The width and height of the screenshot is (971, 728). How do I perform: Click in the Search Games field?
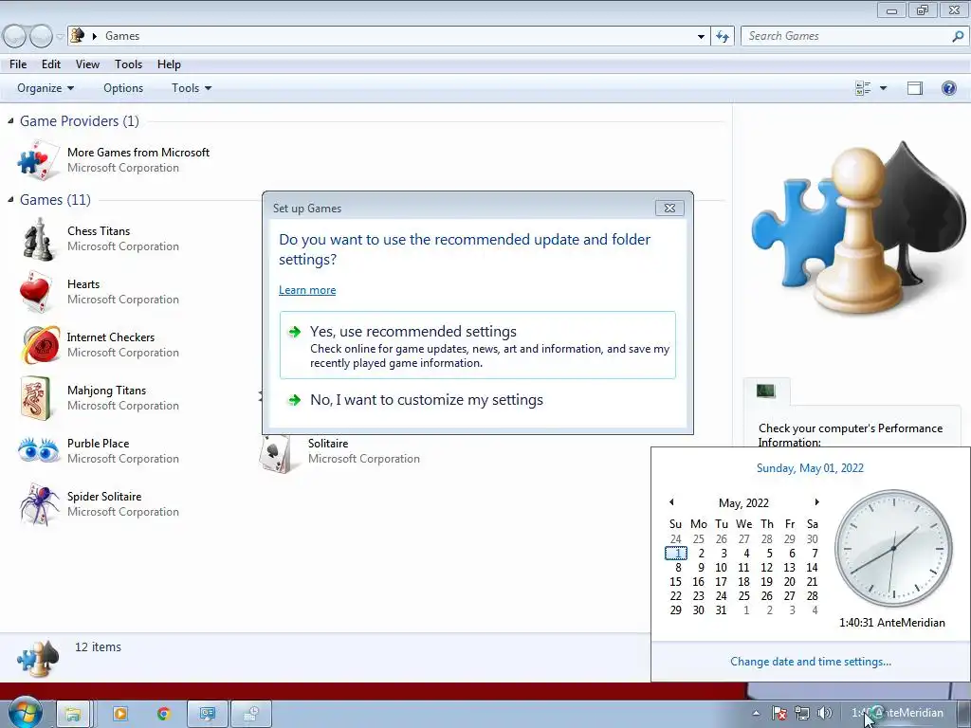click(x=846, y=36)
